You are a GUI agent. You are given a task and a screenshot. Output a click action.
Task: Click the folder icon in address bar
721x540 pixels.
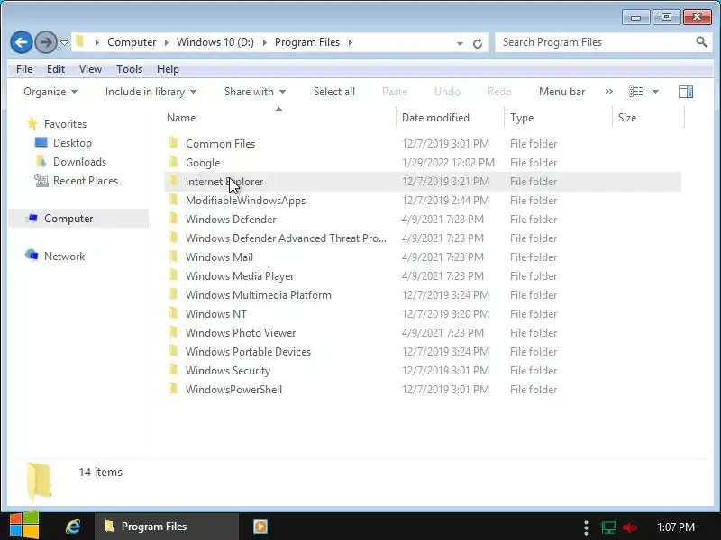point(80,41)
